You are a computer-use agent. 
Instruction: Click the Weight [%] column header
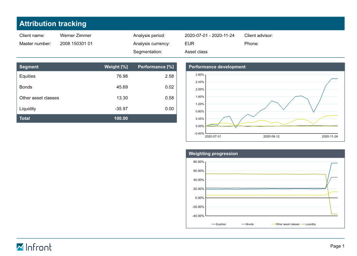[x=116, y=67]
